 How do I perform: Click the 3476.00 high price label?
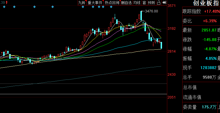coord(151,11)
